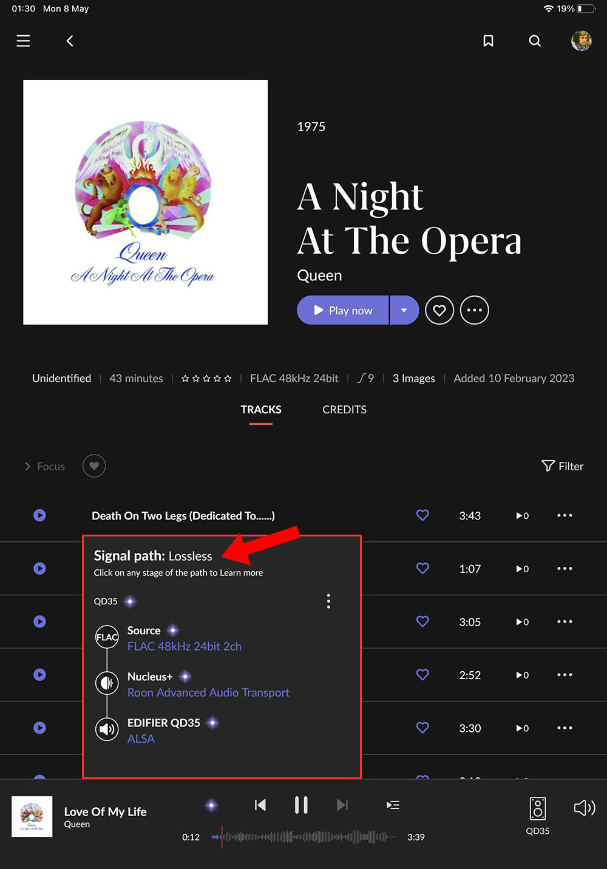Select the TRACKS tab
The image size is (607, 869).
point(261,410)
